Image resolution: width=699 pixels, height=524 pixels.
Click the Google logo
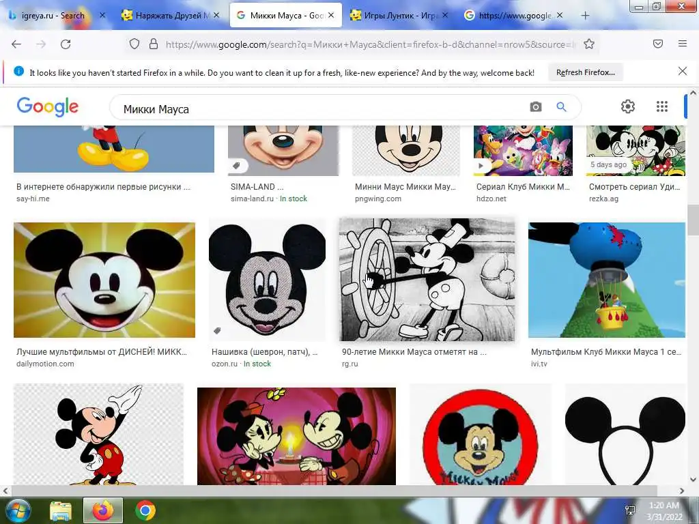(x=48, y=107)
